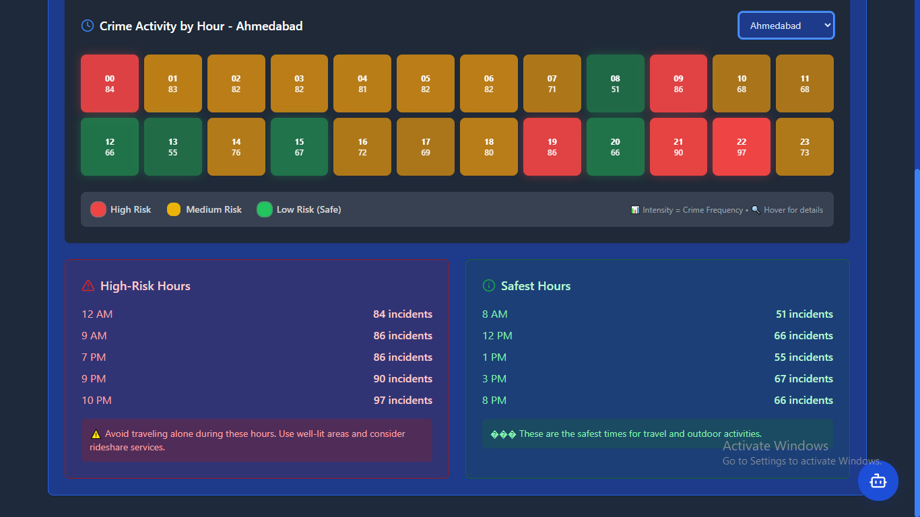The image size is (920, 517).
Task: Select red hour 21 tile with 90 incidents
Action: [678, 147]
